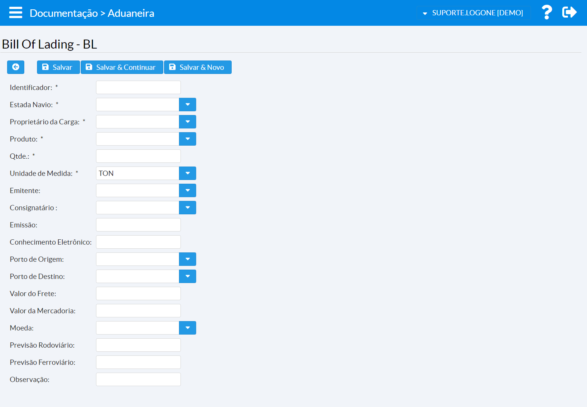587x407 pixels.
Task: Open the Unidade de Medida dropdown
Action: click(x=187, y=173)
